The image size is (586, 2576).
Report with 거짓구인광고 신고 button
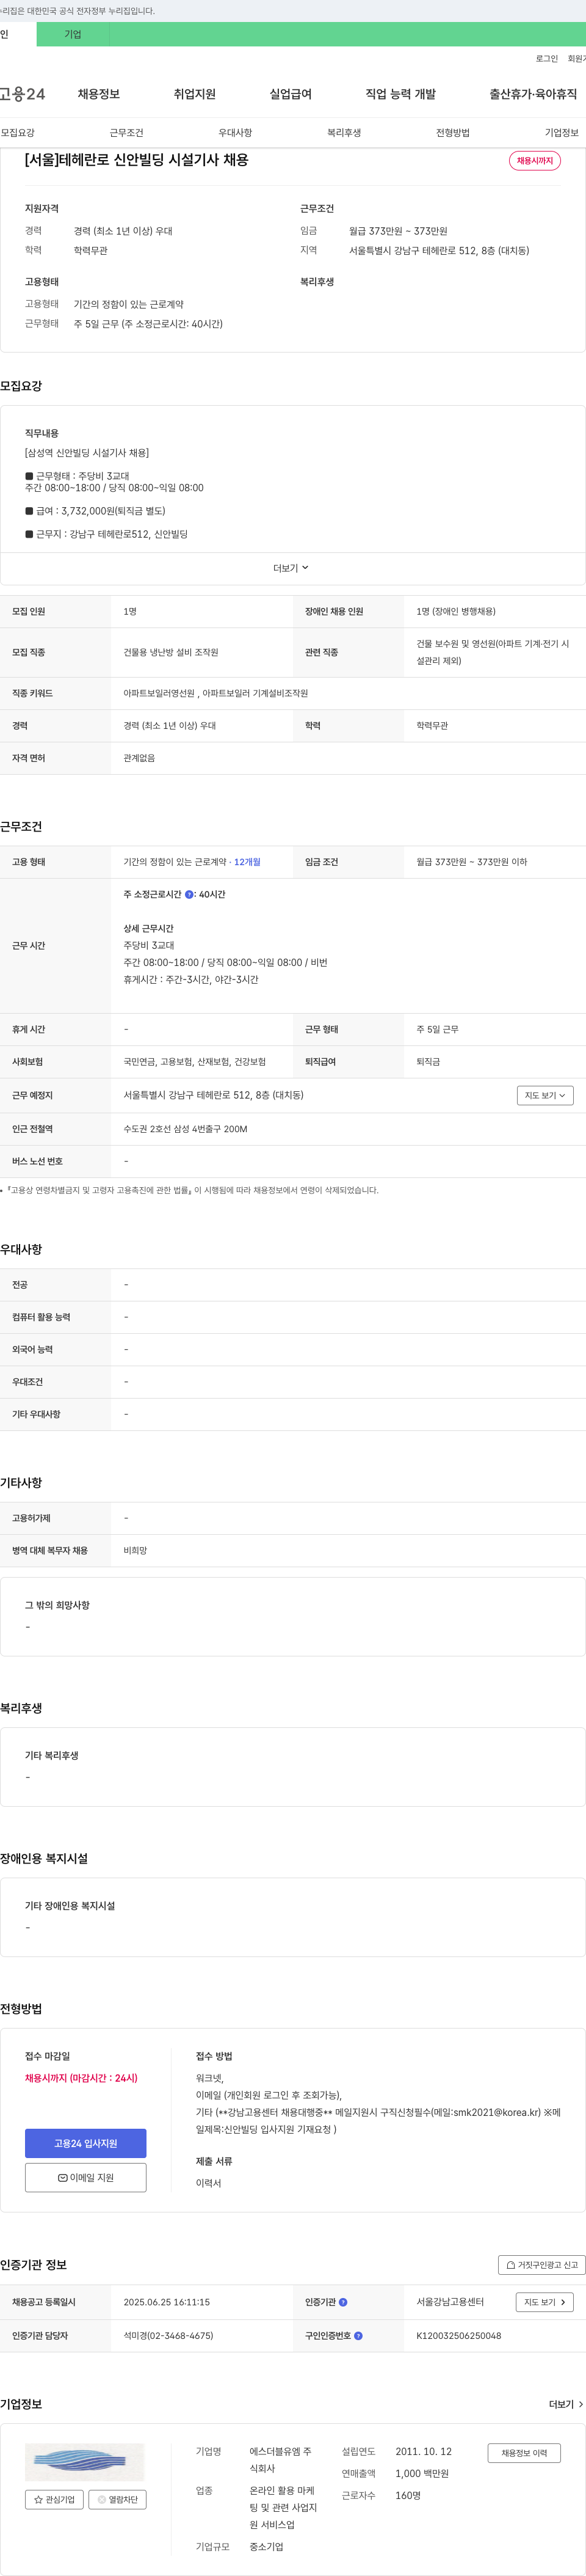[x=542, y=2265]
